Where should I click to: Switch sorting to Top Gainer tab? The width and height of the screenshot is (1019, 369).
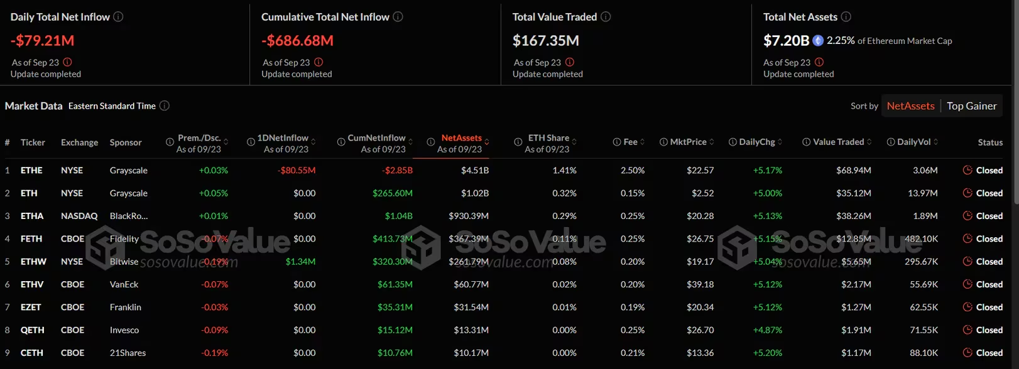pyautogui.click(x=971, y=106)
